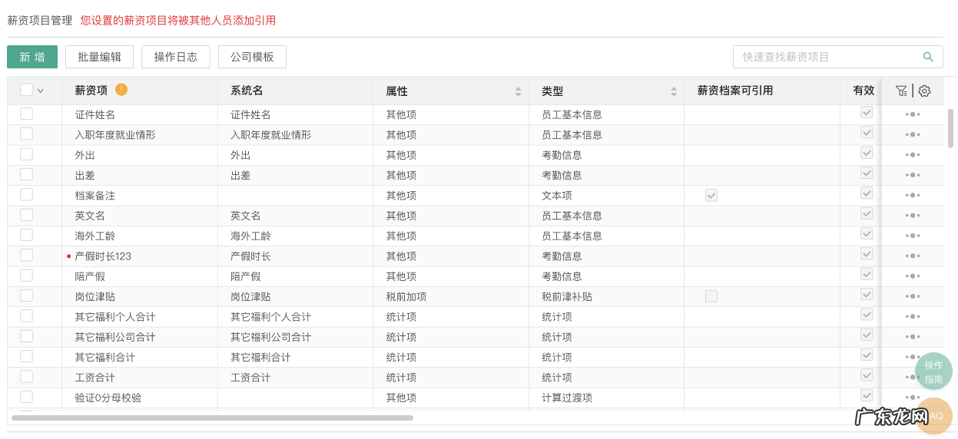Open table settings gear icon
This screenshot has height=439, width=958.
(924, 91)
